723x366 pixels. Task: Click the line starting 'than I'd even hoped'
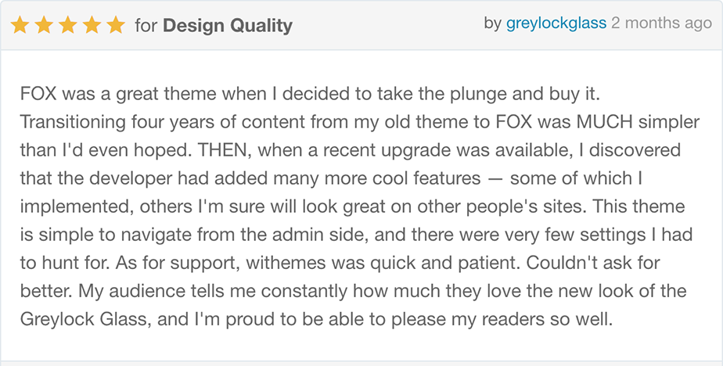[x=351, y=150]
